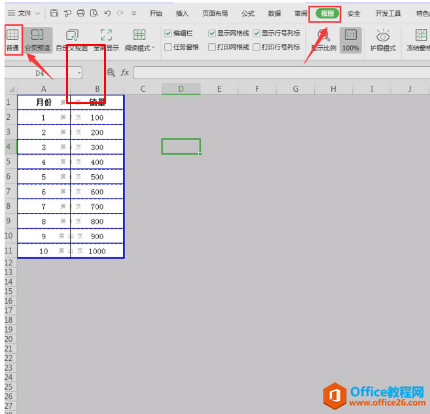The image size is (430, 414).
Task: Switch to the 页面布局 tab
Action: pyautogui.click(x=215, y=13)
